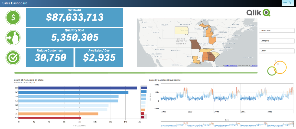Image resolution: width=296 pixels, height=129 pixels.
Task: Select the SD bar in the bar chart
Action: (x=78, y=88)
